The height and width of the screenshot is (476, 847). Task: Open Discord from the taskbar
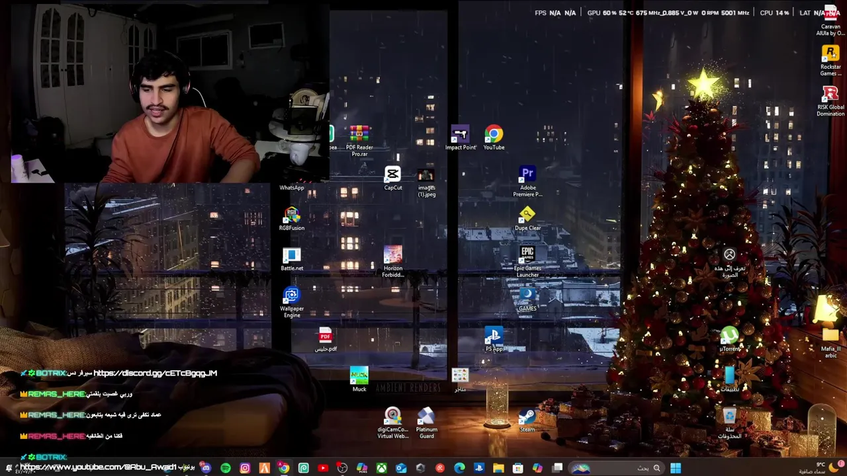coord(206,468)
